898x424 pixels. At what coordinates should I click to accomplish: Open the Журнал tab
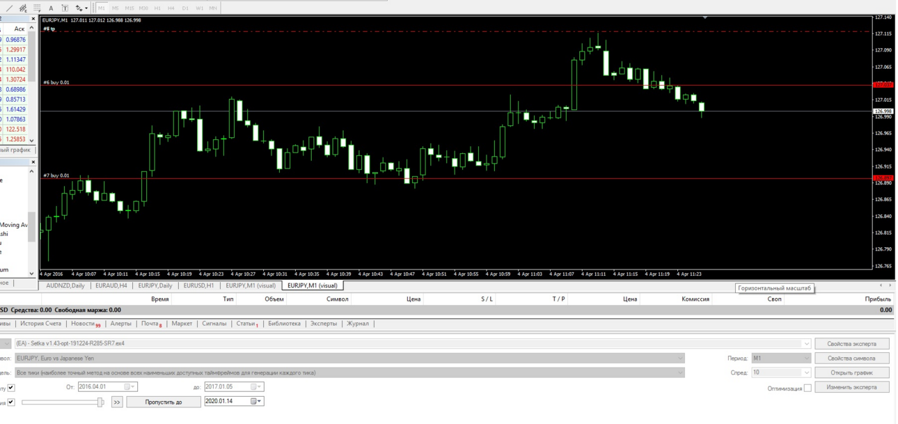pos(358,324)
